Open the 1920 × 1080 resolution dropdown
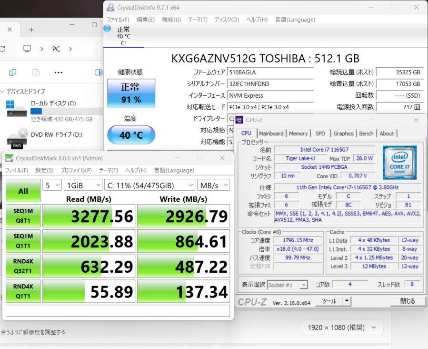Viewport: 428px width, 349px height. point(342,327)
